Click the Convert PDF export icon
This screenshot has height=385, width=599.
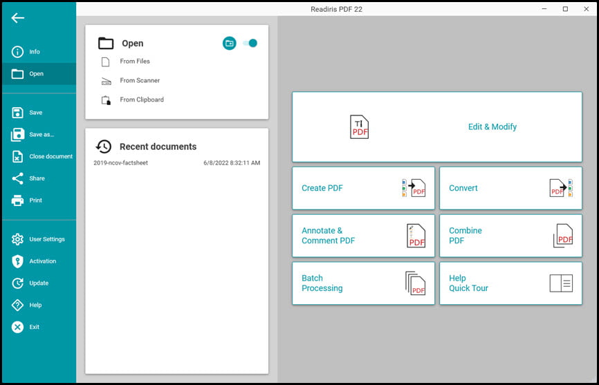tap(561, 188)
